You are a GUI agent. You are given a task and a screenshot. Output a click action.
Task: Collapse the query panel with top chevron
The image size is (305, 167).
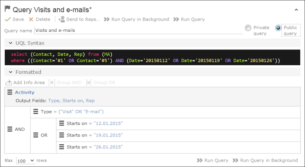pyautogui.click(x=296, y=10)
